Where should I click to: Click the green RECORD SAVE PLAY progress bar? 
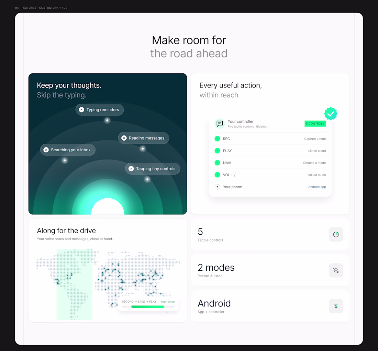(x=148, y=307)
